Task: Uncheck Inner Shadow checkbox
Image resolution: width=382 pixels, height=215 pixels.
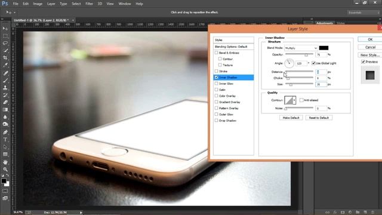Action: 216,77
